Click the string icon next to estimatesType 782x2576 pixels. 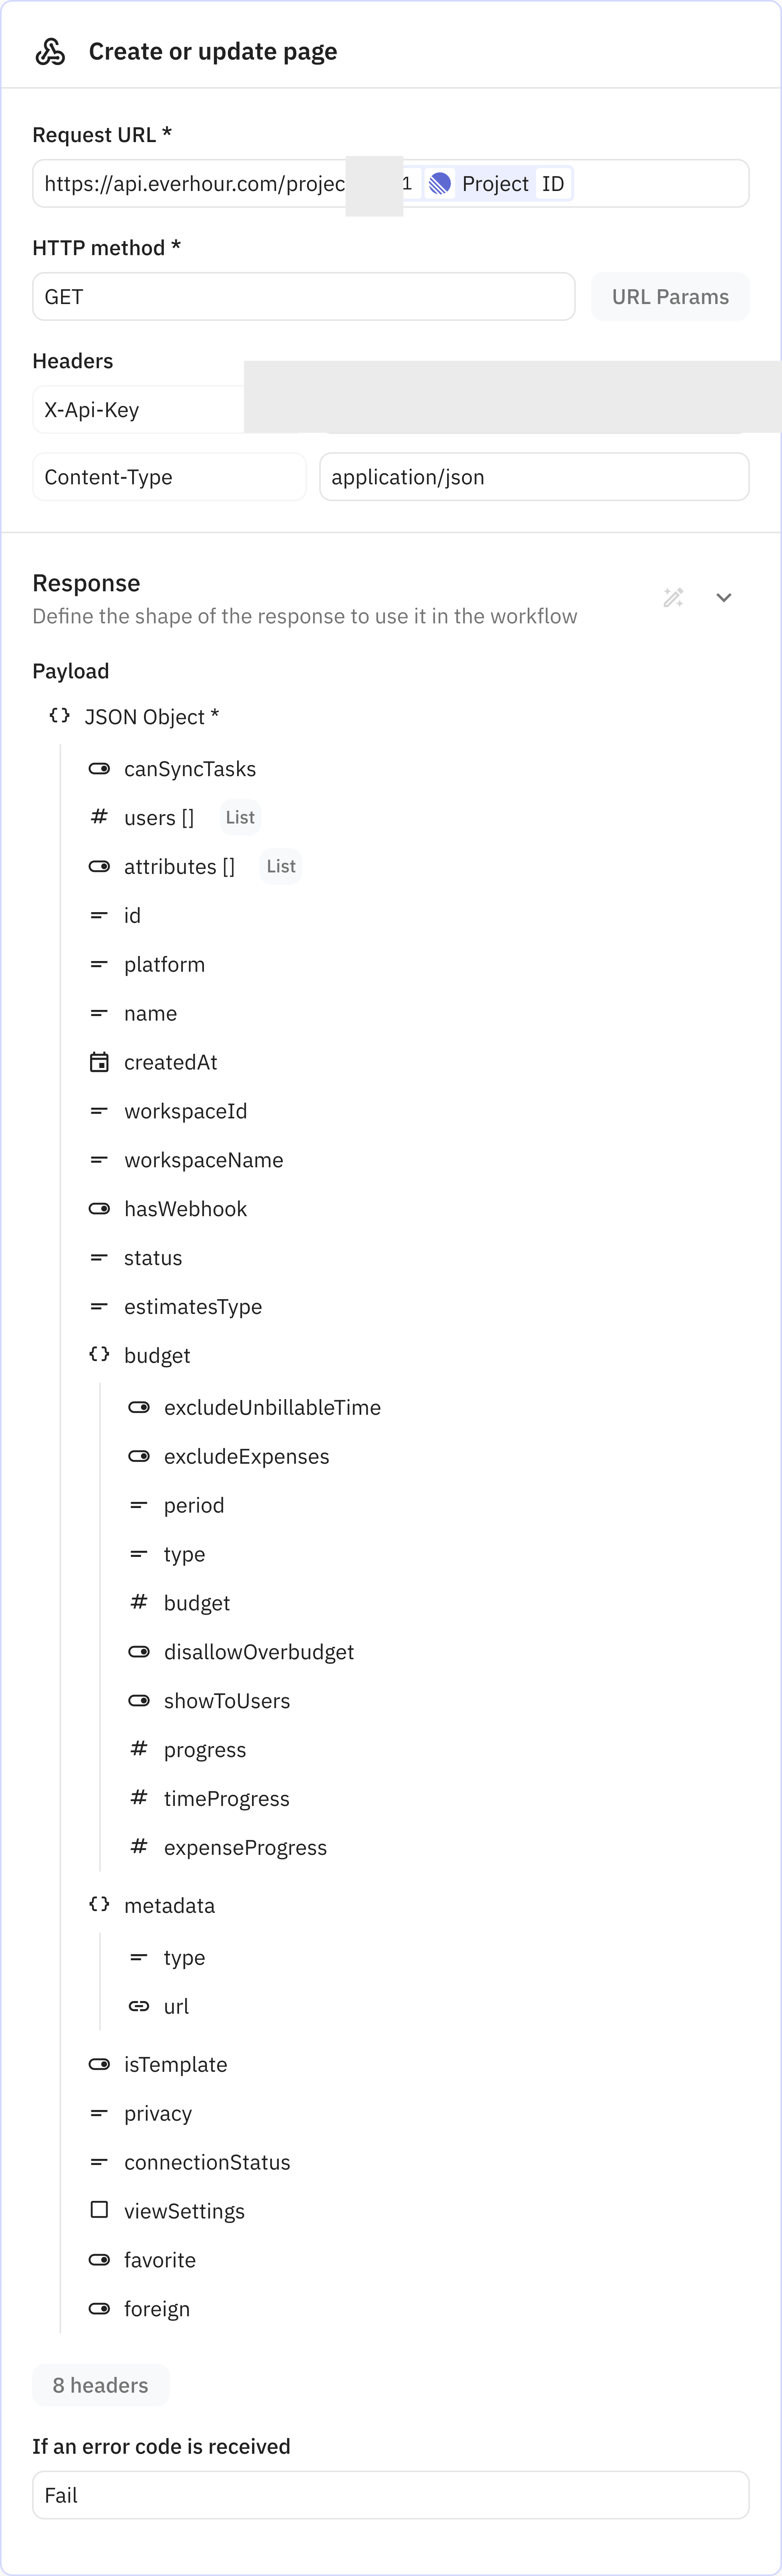(x=99, y=1306)
